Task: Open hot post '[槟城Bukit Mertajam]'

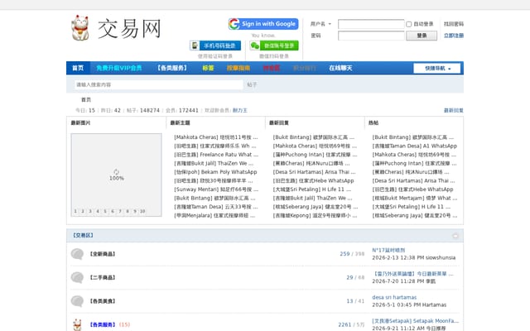Action: point(415,198)
